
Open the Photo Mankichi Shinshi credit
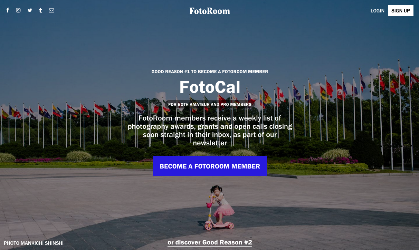[x=34, y=243]
